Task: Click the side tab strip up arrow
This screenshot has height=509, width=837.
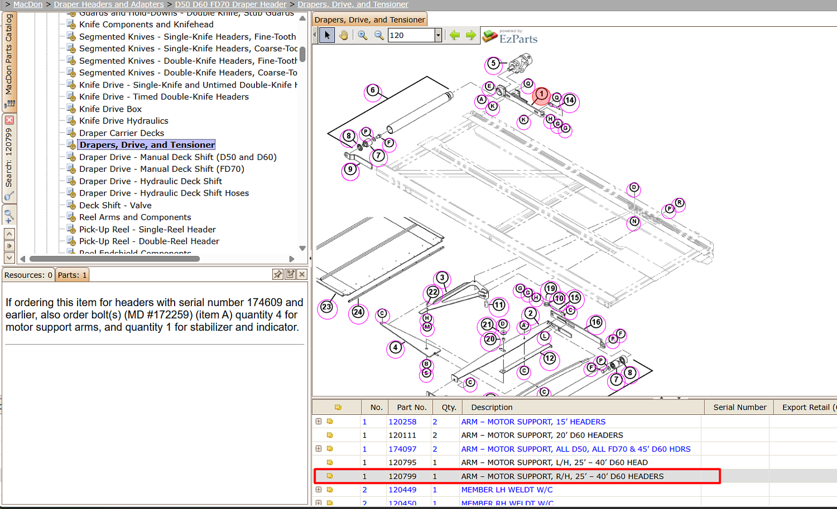Action: pos(9,234)
